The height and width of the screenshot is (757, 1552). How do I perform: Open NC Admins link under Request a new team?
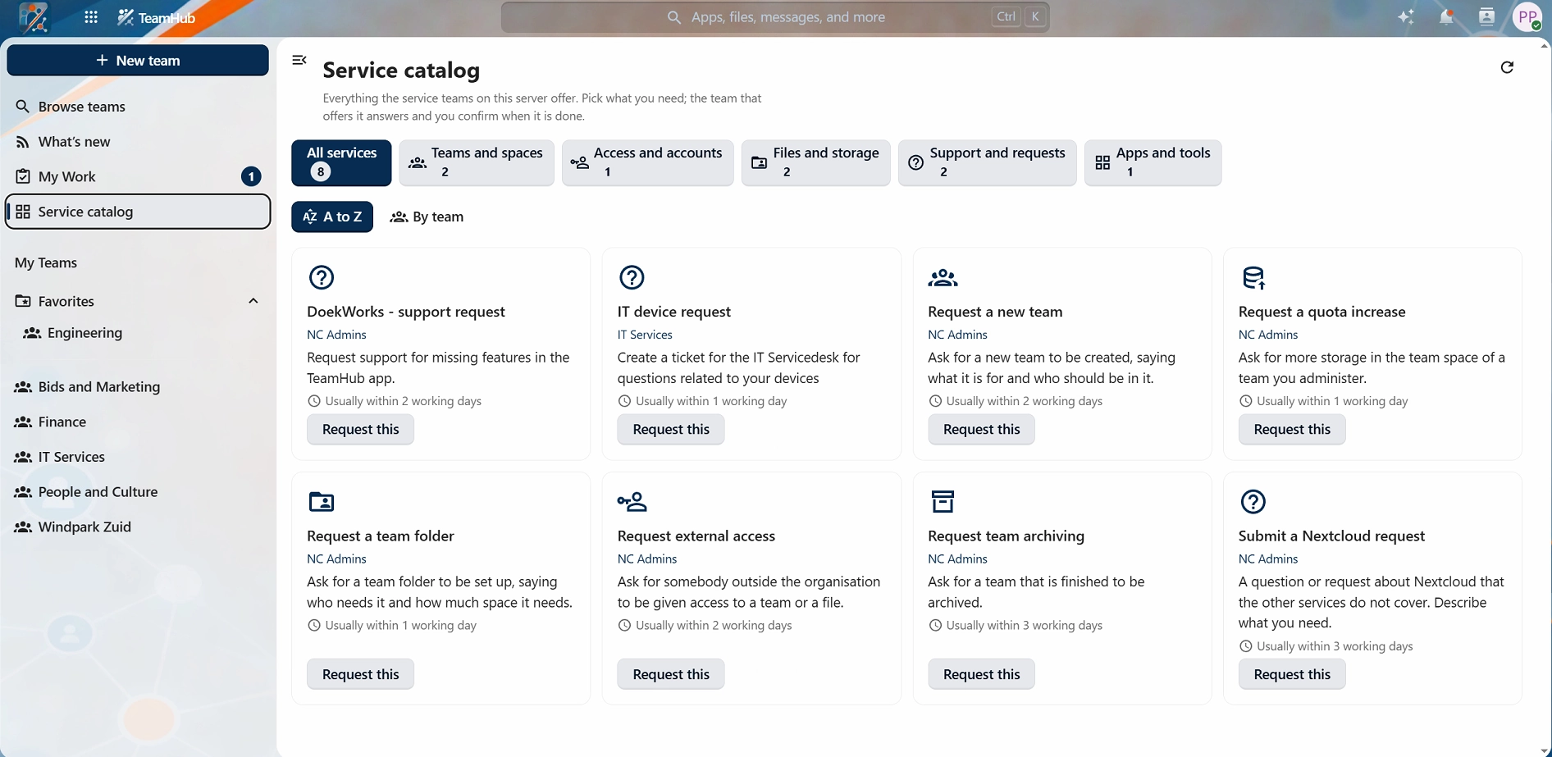957,335
